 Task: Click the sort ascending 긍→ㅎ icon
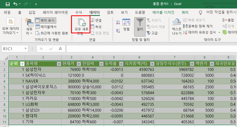pos(118,22)
